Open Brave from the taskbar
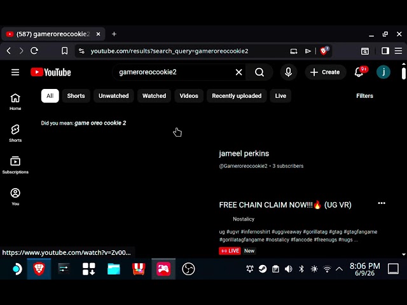This screenshot has width=407, height=305. pyautogui.click(x=39, y=269)
